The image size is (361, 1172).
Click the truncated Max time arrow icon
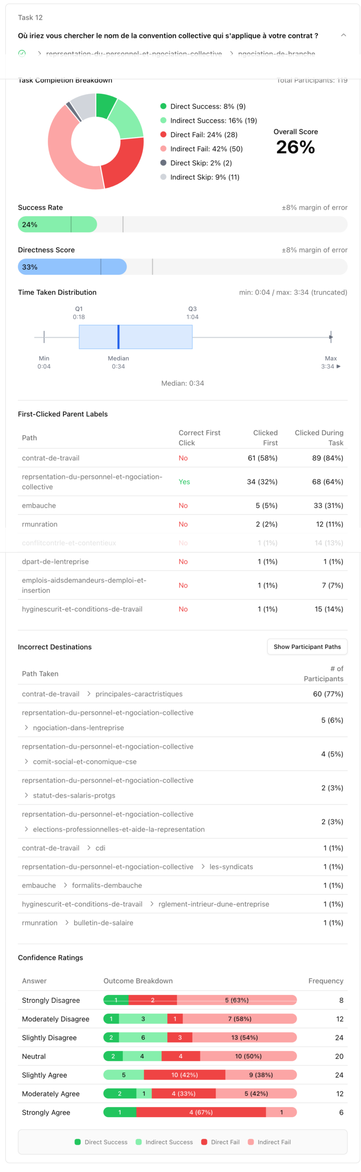(339, 366)
